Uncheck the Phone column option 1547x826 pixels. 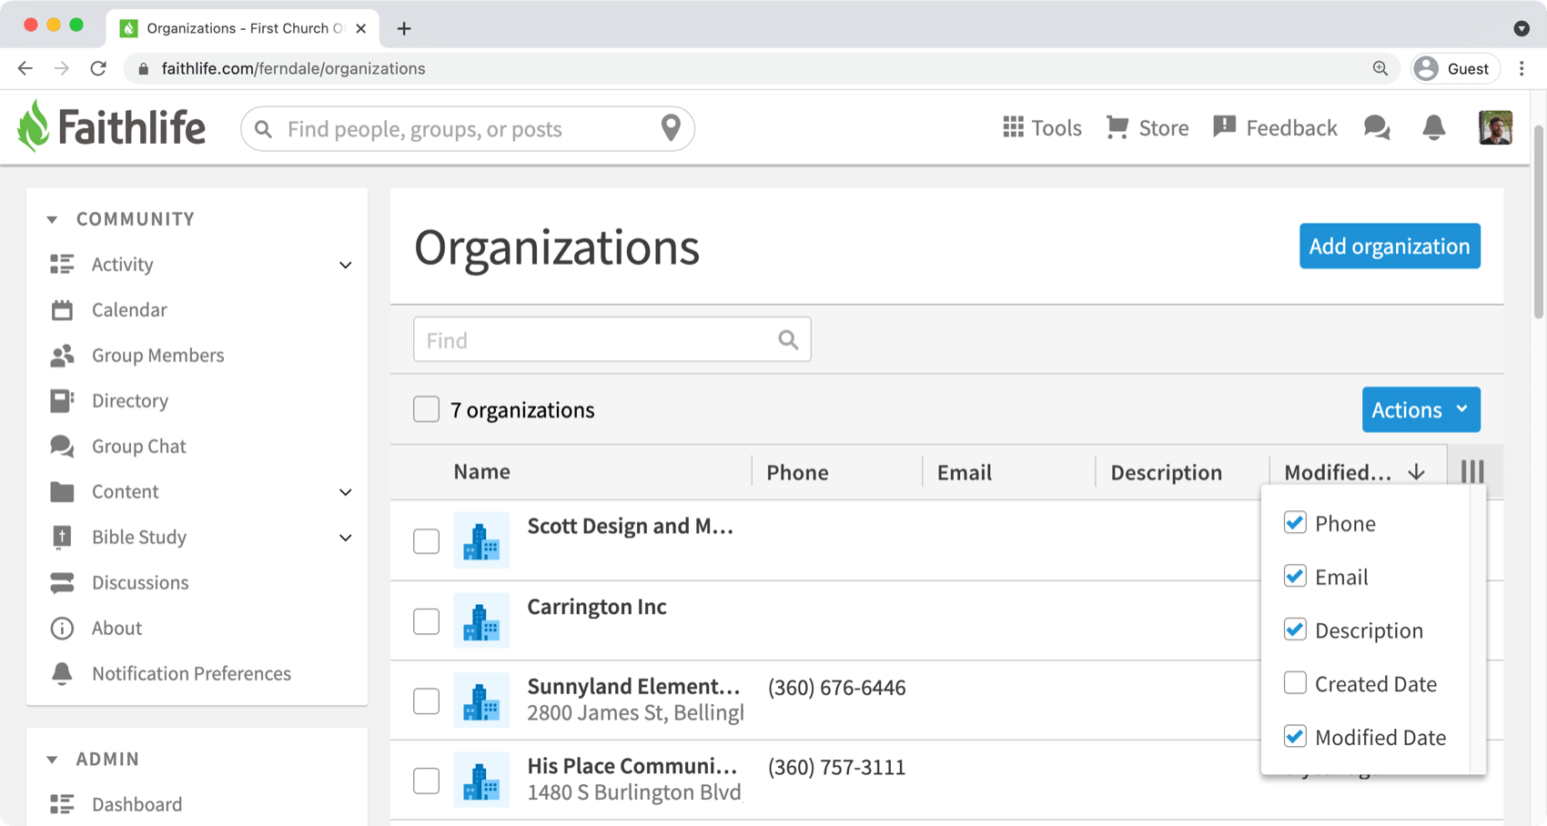pos(1295,522)
